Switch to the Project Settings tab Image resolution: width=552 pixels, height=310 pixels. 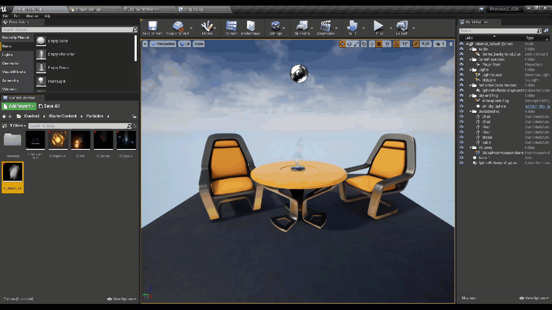(88, 9)
